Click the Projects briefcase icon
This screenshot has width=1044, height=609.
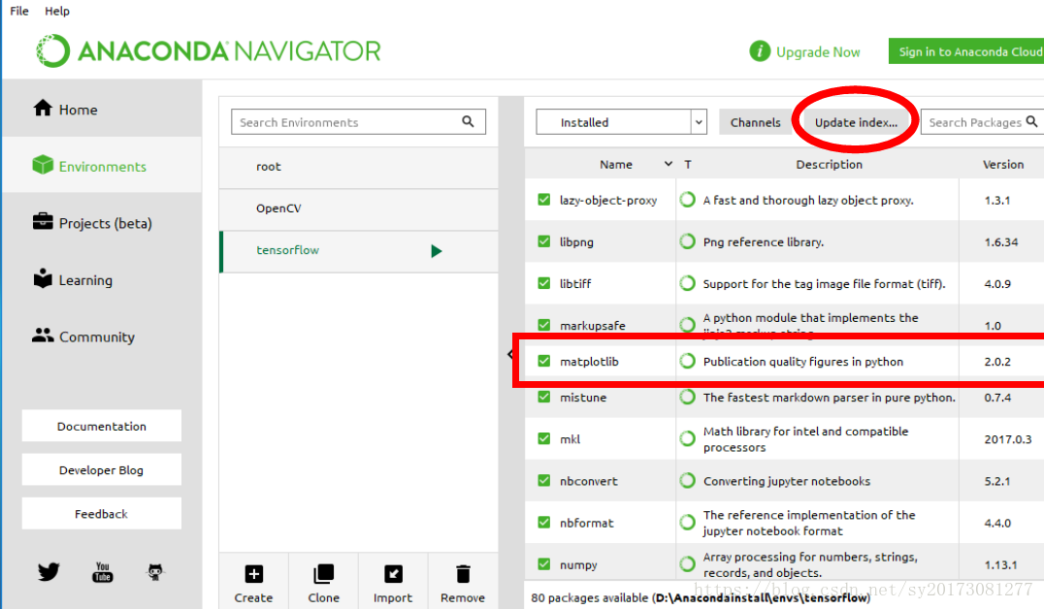click(43, 222)
